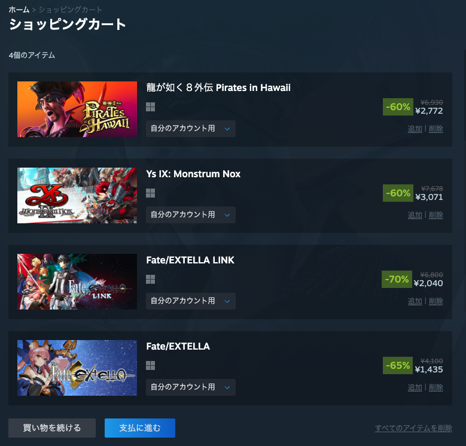Click 買い物を続ける button
The image size is (466, 446).
click(52, 428)
